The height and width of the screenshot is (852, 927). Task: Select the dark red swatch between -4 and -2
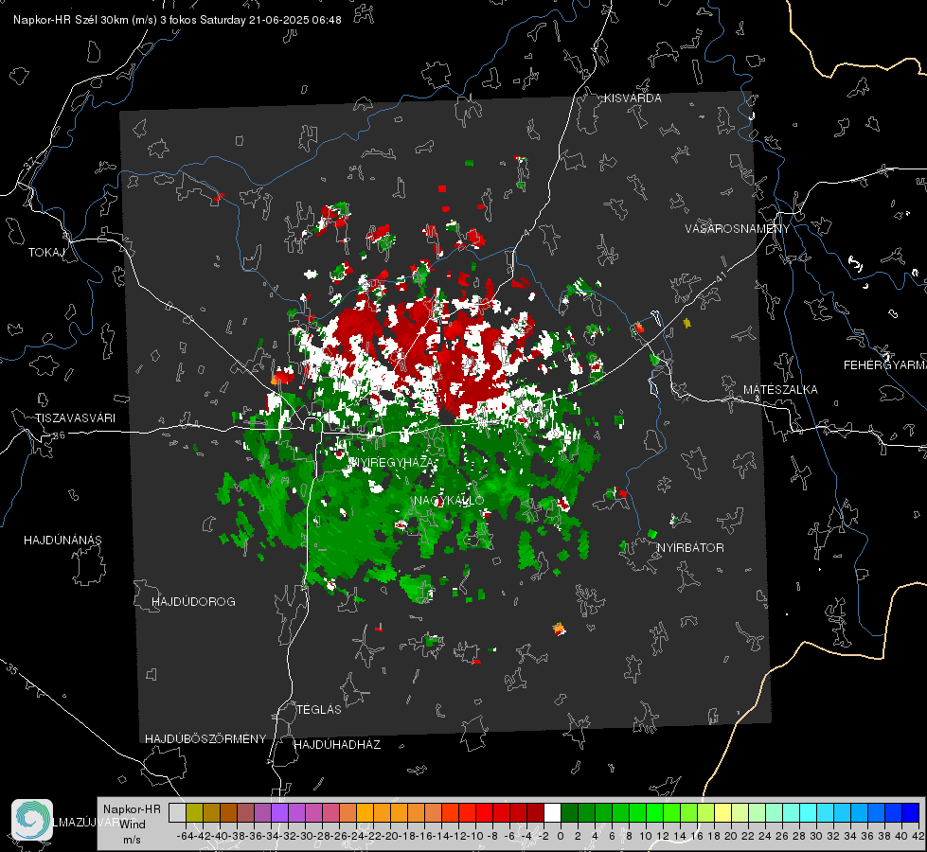pos(535,813)
